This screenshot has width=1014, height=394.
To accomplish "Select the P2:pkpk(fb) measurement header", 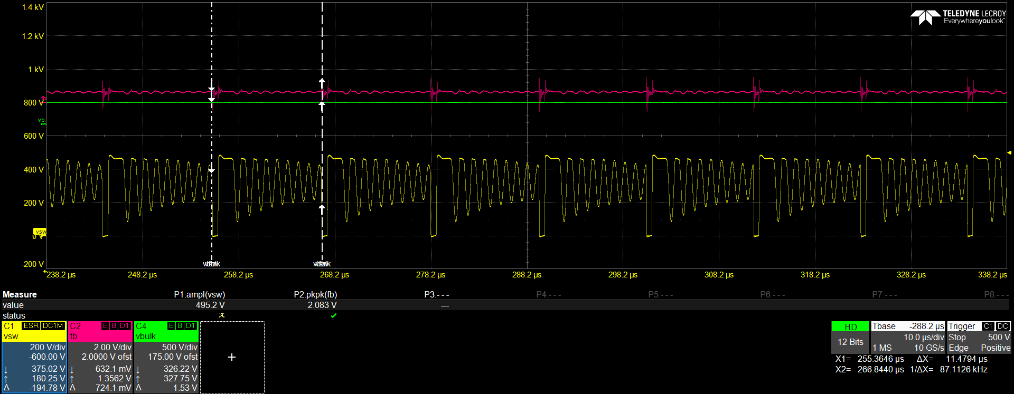I will 315,294.
